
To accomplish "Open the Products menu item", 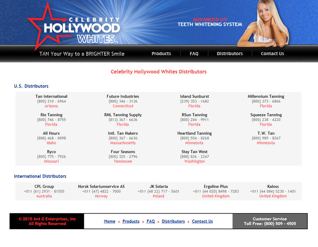I will [x=161, y=54].
